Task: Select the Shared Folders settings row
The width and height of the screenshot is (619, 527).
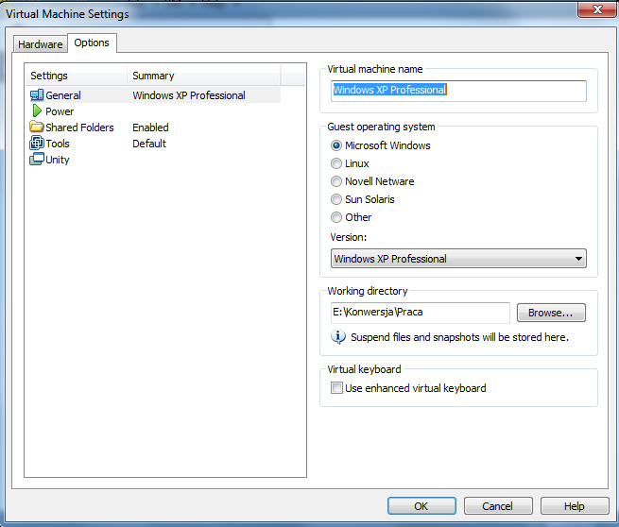Action: click(155, 127)
